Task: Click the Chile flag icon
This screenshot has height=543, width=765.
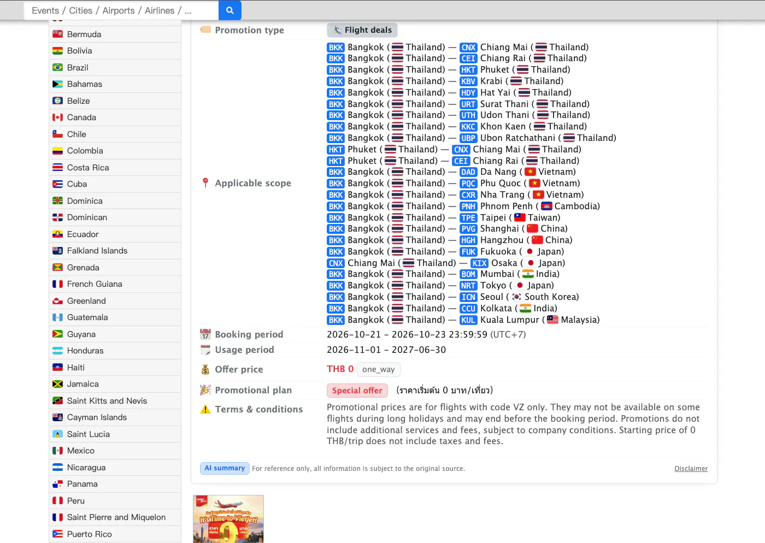Action: coord(57,134)
